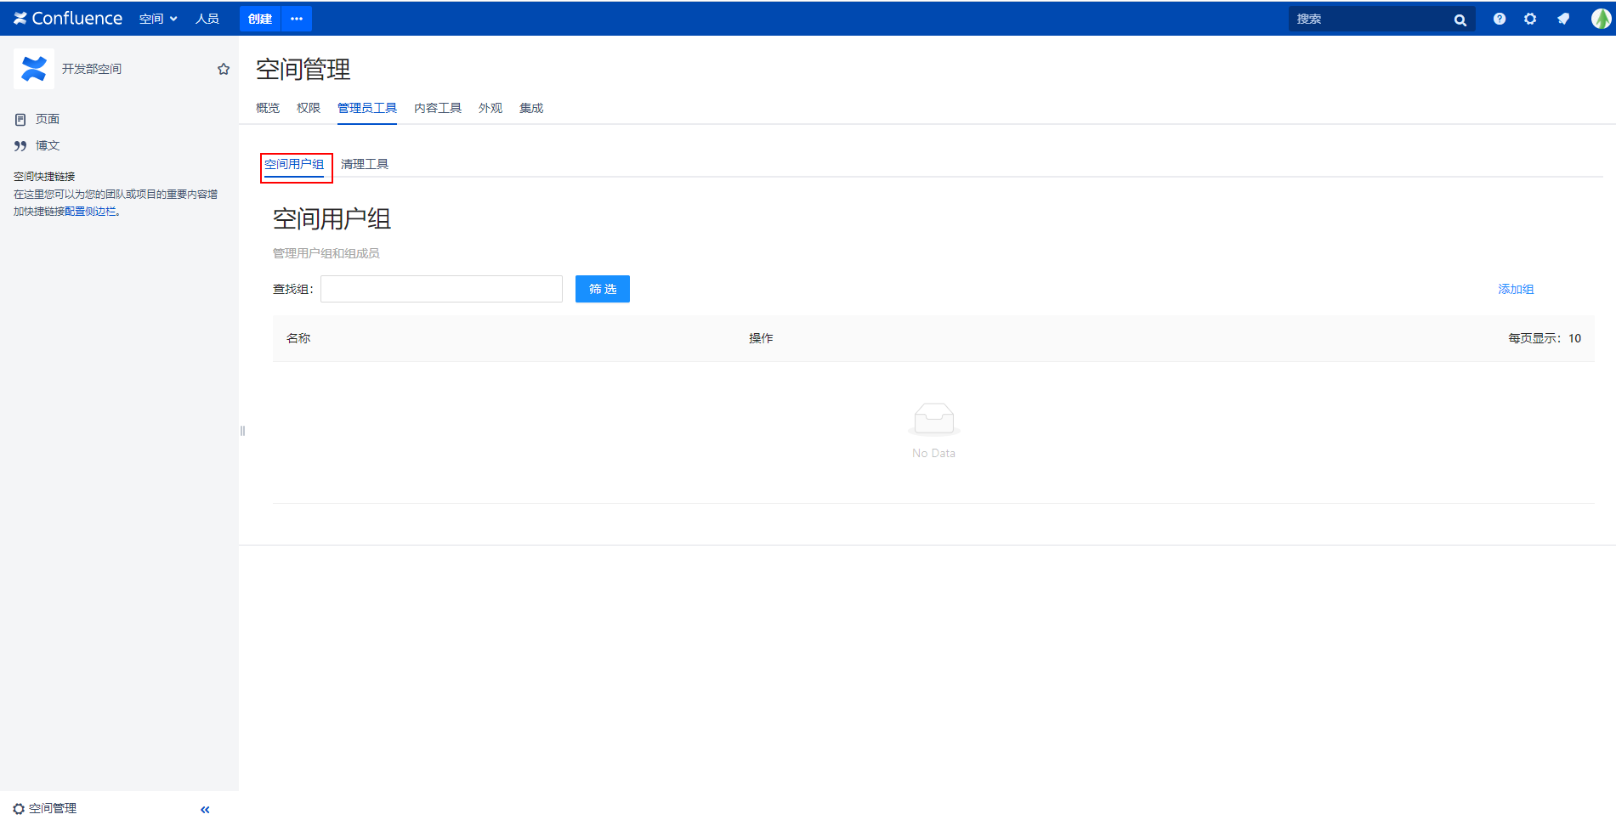Collapse the sidebar with double-chevron icon

(205, 809)
